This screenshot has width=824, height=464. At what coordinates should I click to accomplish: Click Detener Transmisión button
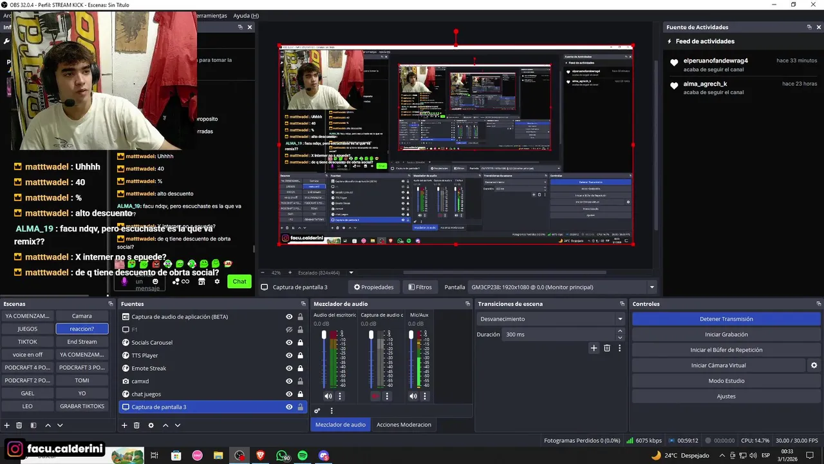[x=726, y=319]
